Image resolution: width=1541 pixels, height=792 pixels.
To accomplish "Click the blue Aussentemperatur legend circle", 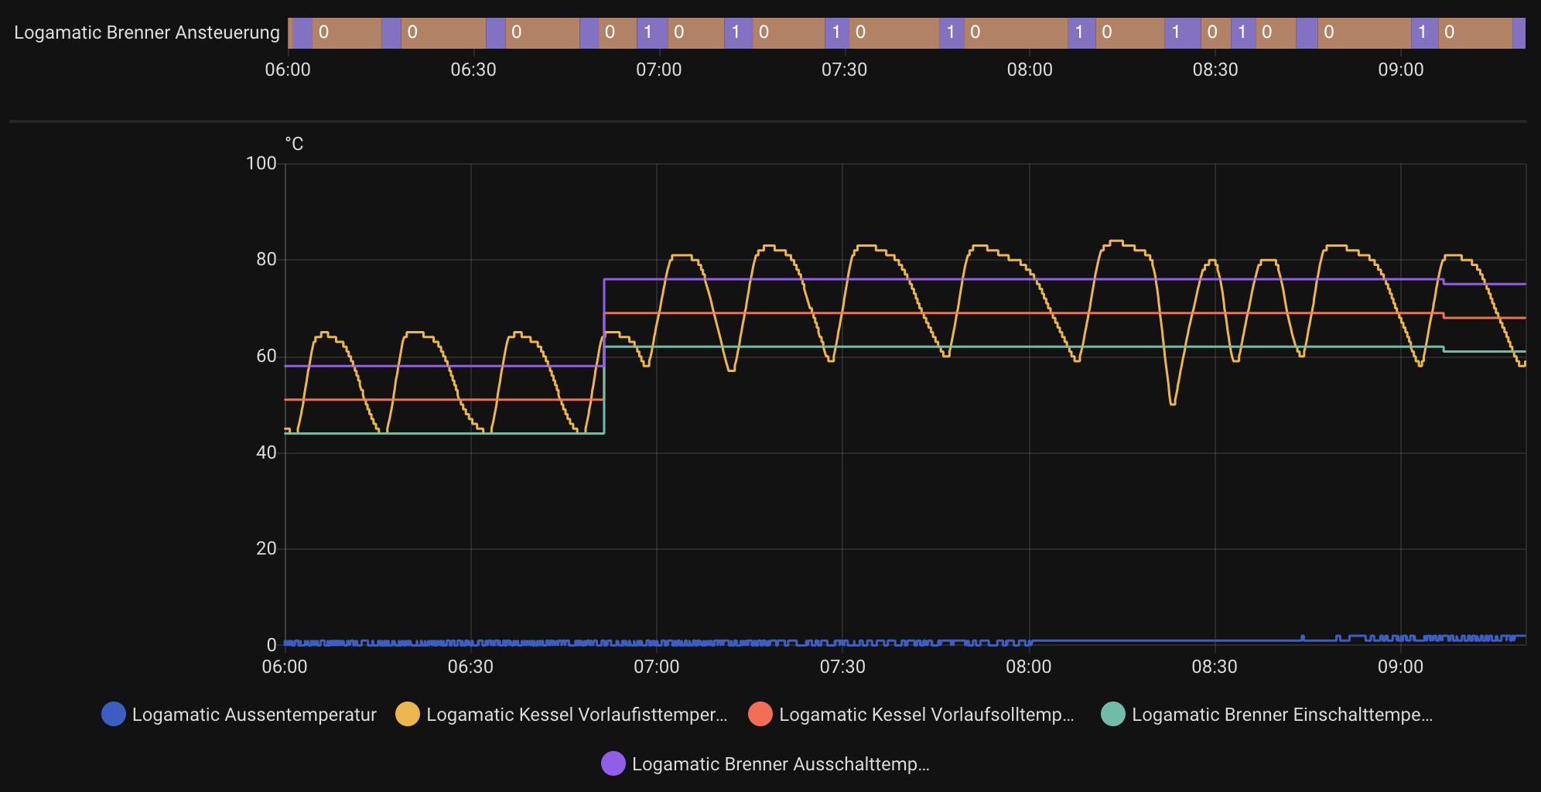I will 114,714.
